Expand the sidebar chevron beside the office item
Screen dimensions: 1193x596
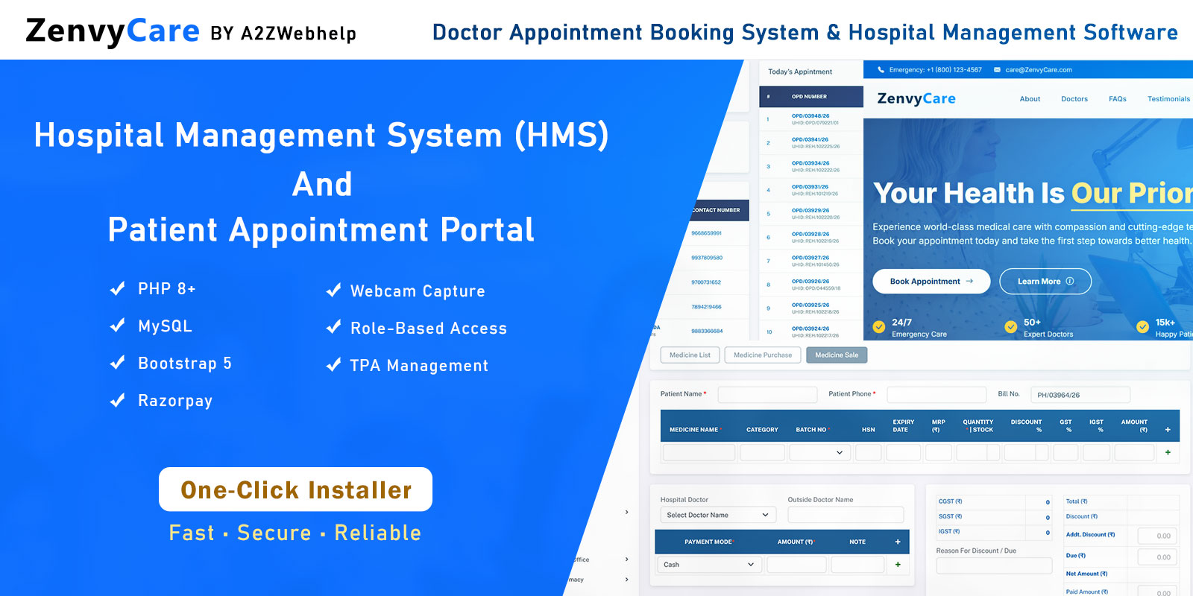click(x=626, y=559)
